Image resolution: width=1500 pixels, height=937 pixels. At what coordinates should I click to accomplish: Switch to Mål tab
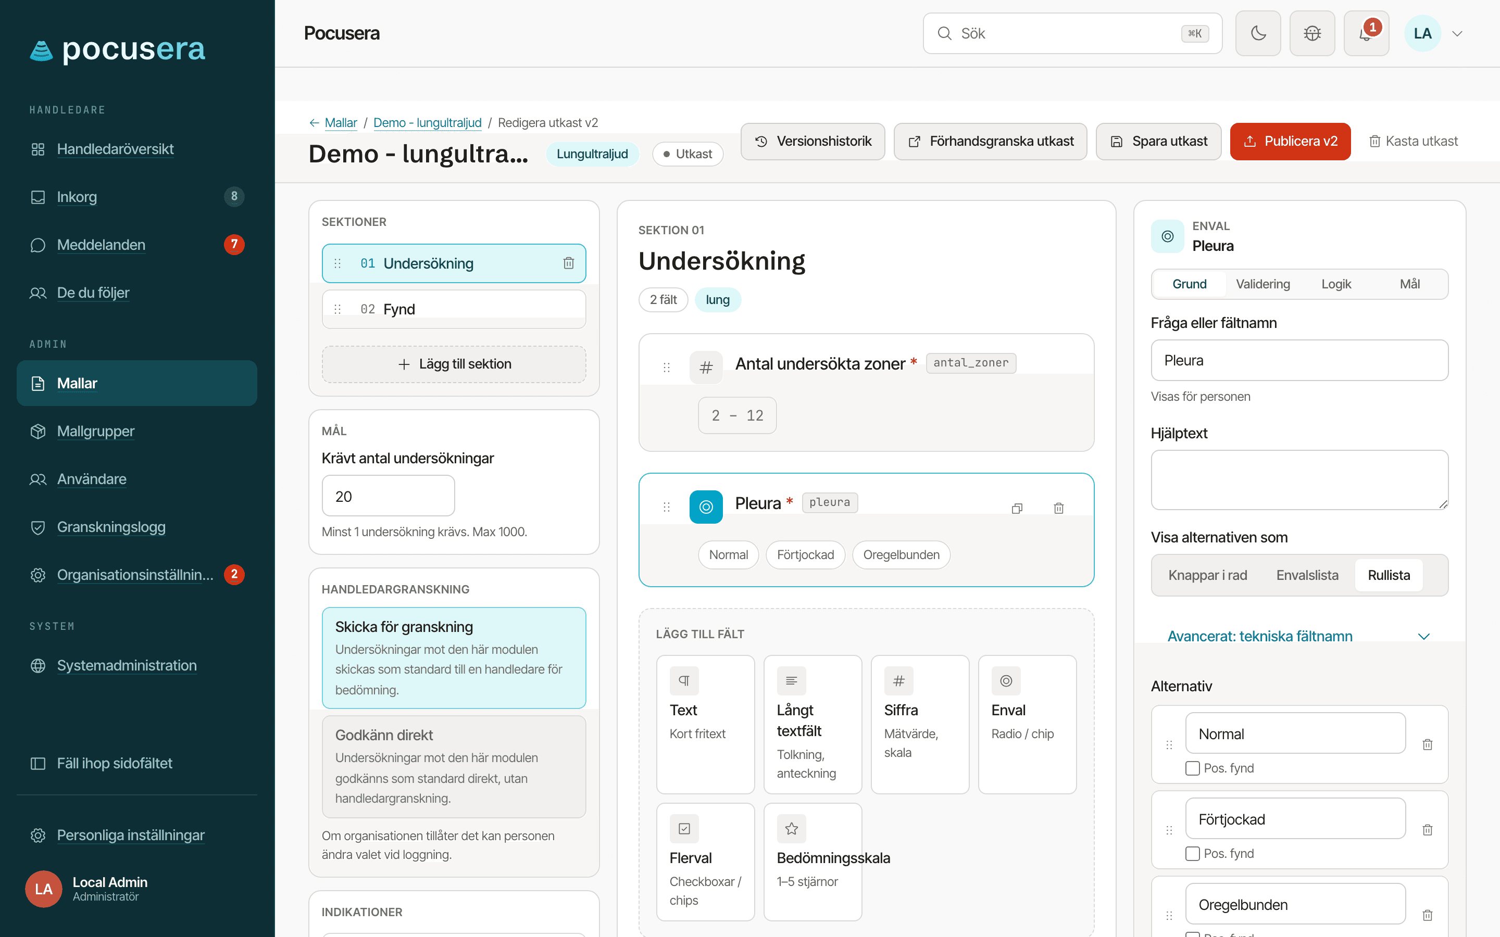(1409, 284)
